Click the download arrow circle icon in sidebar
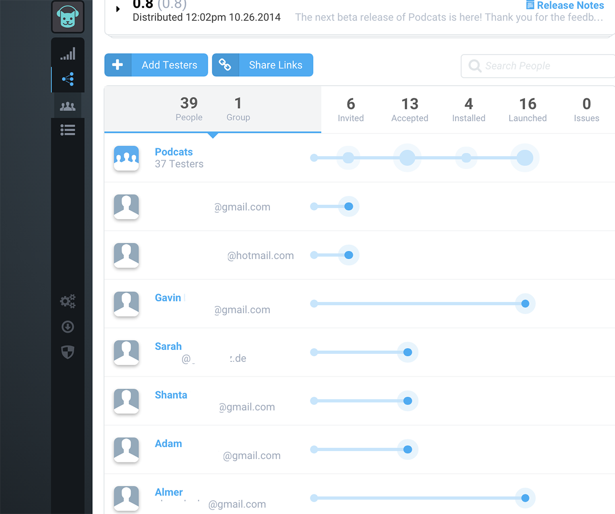The width and height of the screenshot is (615, 514). click(x=68, y=327)
